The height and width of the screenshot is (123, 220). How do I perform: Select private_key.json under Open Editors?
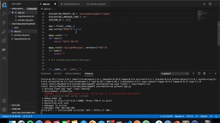coord(25,20)
